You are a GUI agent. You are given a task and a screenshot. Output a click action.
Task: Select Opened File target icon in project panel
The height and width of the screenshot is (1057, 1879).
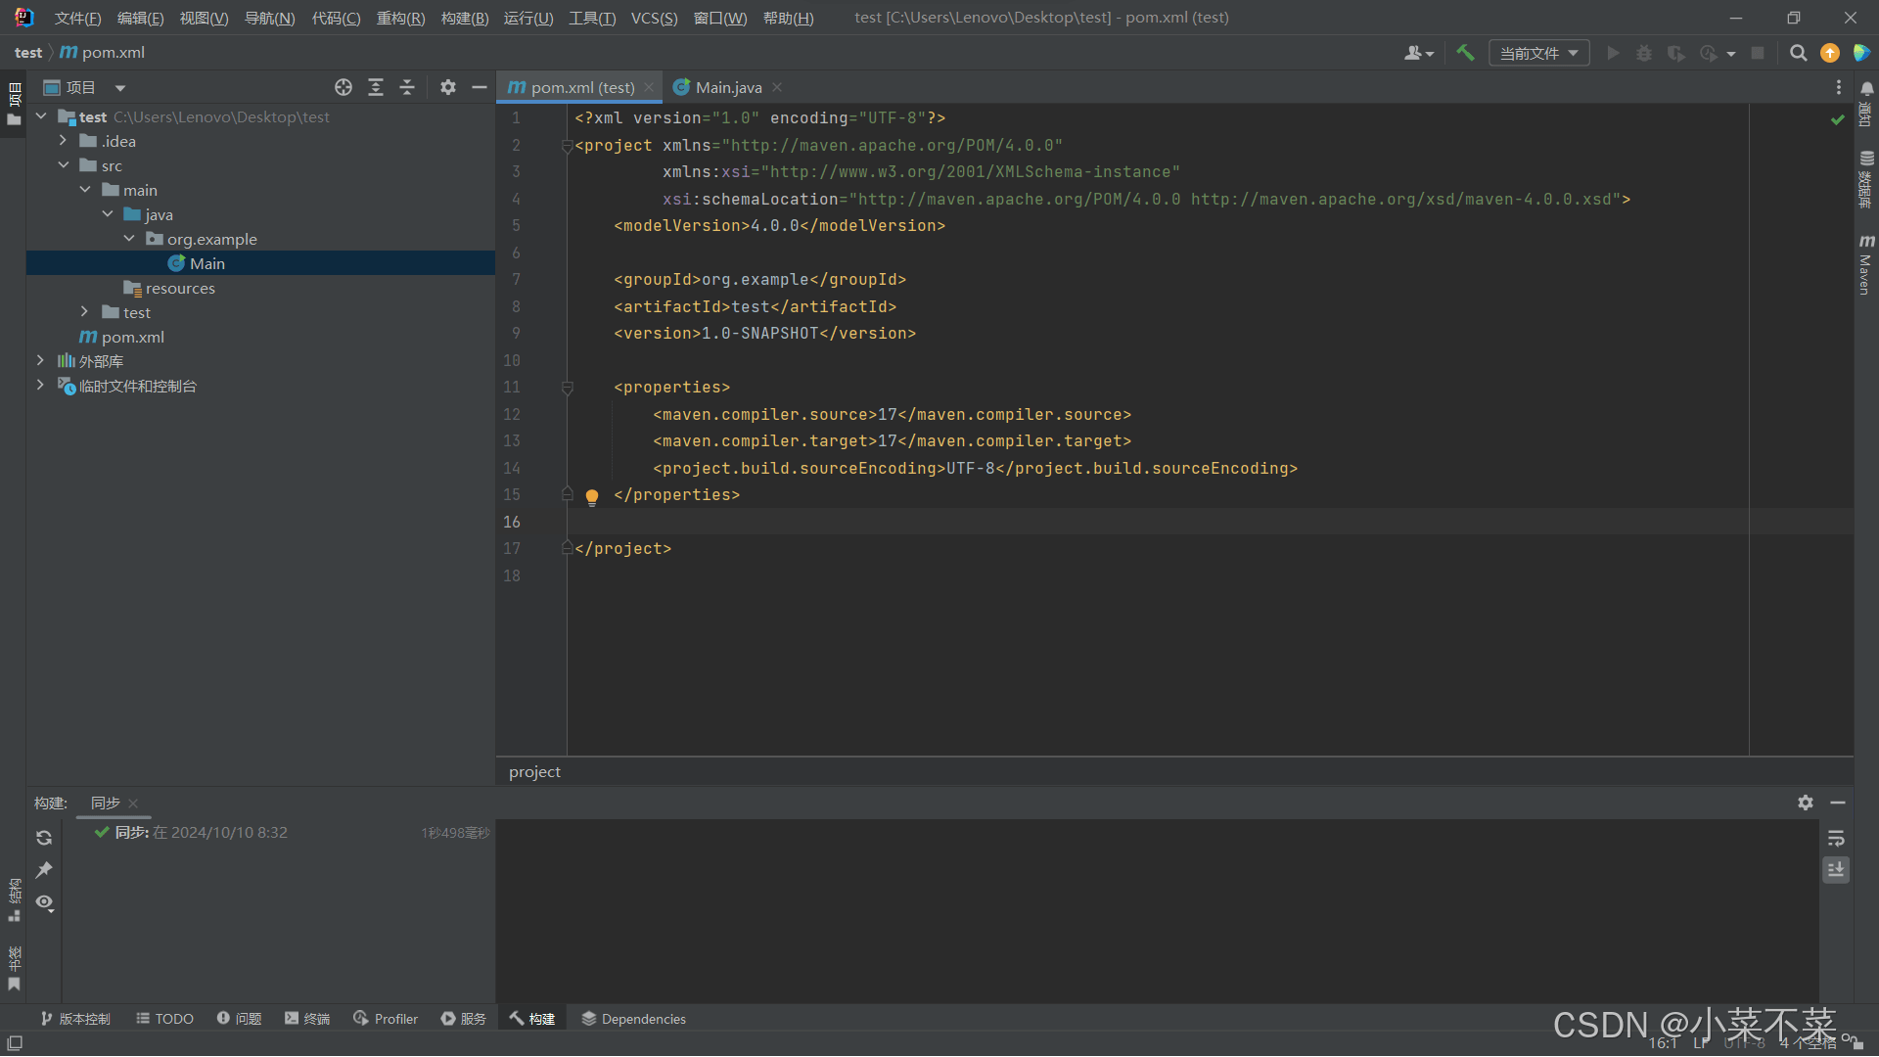click(344, 87)
